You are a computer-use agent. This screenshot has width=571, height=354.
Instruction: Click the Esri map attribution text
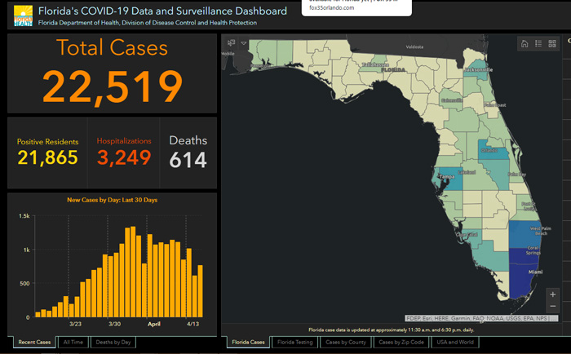pyautogui.click(x=481, y=317)
